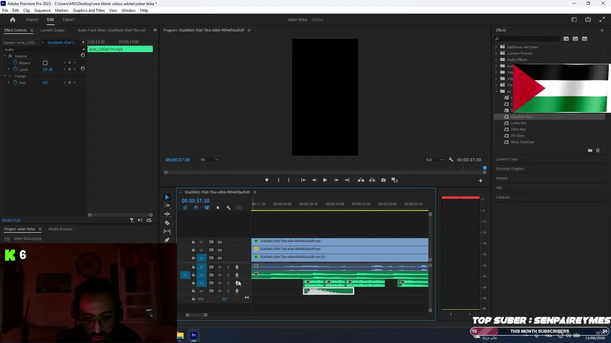Add a marker in the timeline
Viewport: 611px width, 343px height.
click(x=218, y=208)
